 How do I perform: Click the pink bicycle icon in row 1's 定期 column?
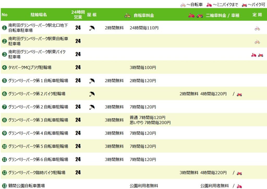click(257, 29)
